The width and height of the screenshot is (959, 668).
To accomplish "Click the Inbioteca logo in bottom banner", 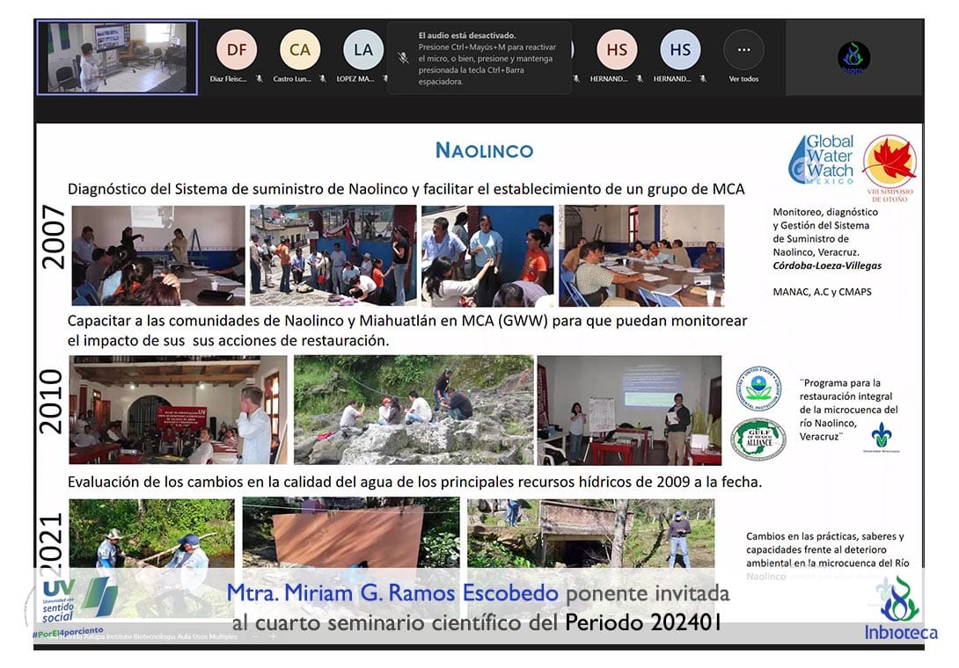I will click(x=900, y=608).
